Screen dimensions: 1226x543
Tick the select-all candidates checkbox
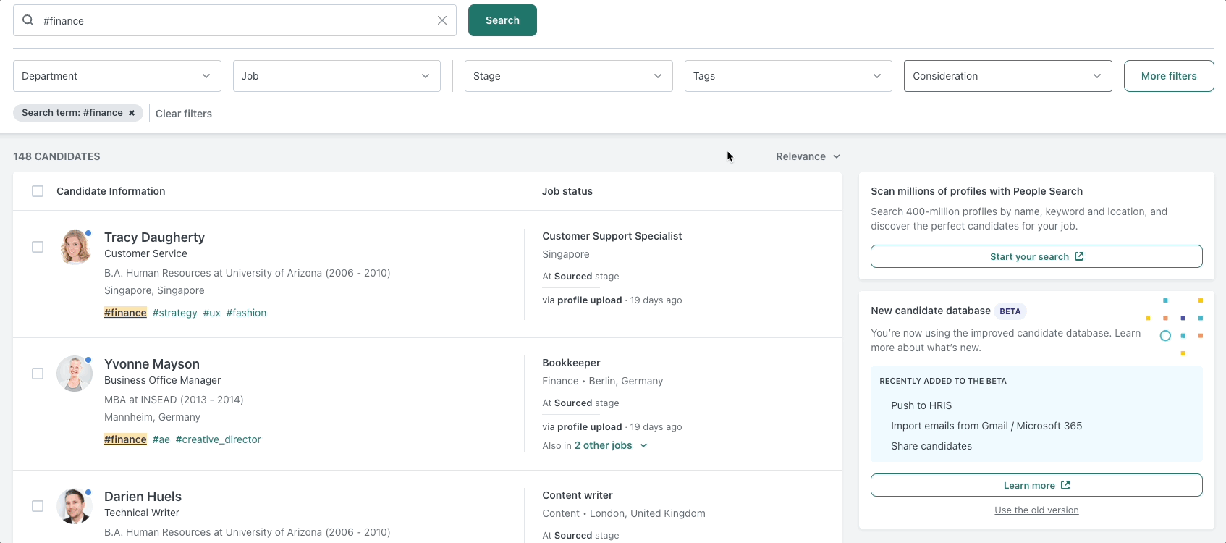coord(38,191)
